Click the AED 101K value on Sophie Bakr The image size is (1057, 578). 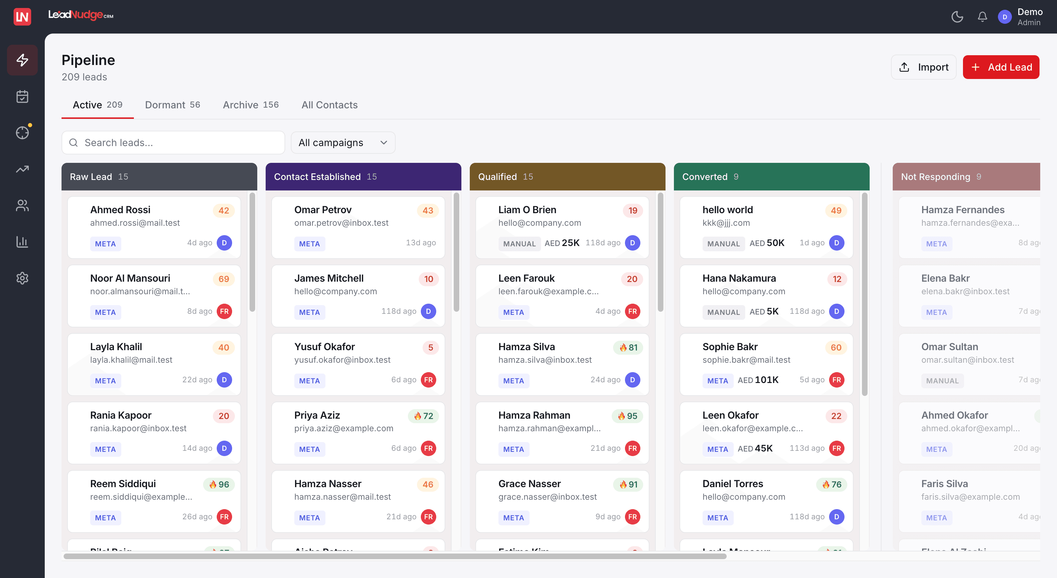coord(758,380)
